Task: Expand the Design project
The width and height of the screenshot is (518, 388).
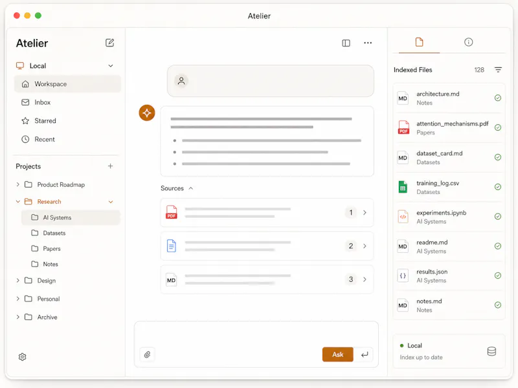Action: pos(18,281)
